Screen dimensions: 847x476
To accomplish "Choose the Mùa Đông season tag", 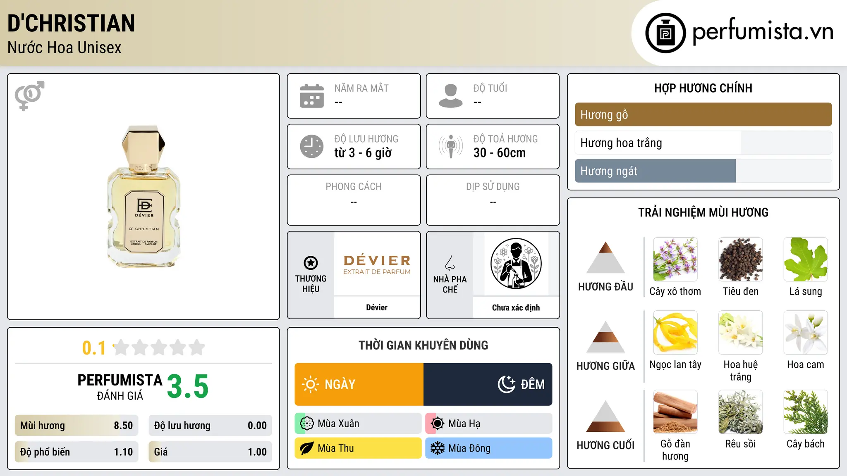I will [x=488, y=448].
